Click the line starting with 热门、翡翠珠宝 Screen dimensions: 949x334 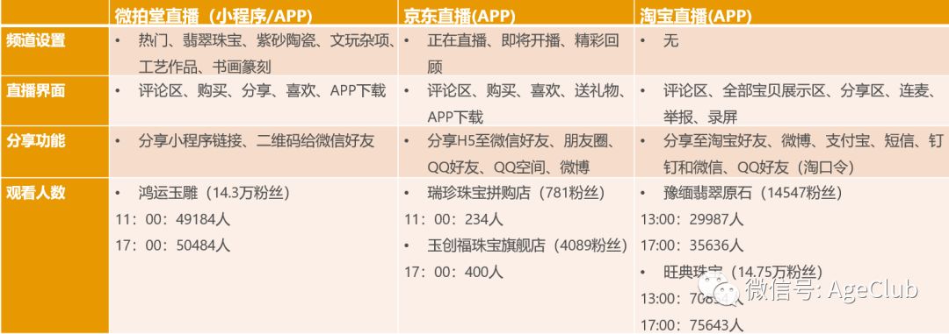pos(267,41)
